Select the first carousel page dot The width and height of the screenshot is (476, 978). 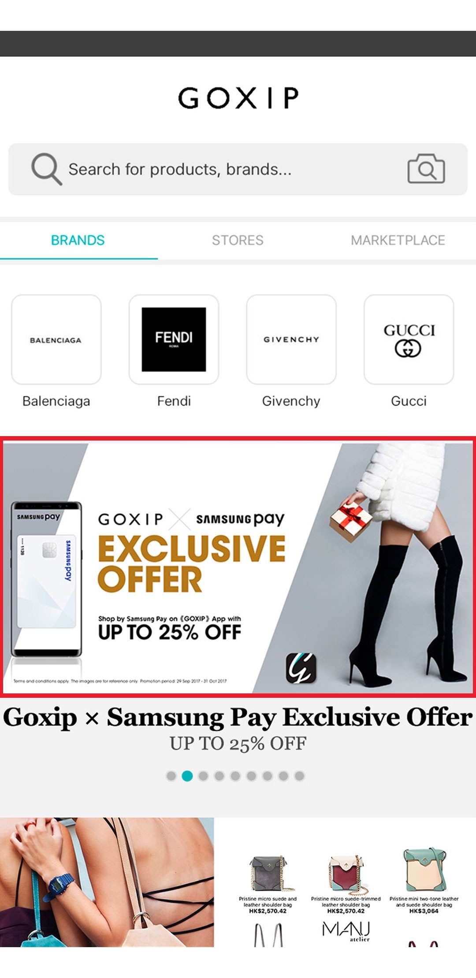point(171,776)
